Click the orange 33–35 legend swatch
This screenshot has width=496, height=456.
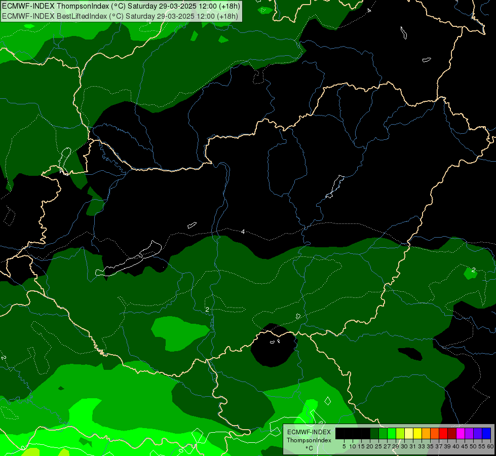pyautogui.click(x=426, y=433)
